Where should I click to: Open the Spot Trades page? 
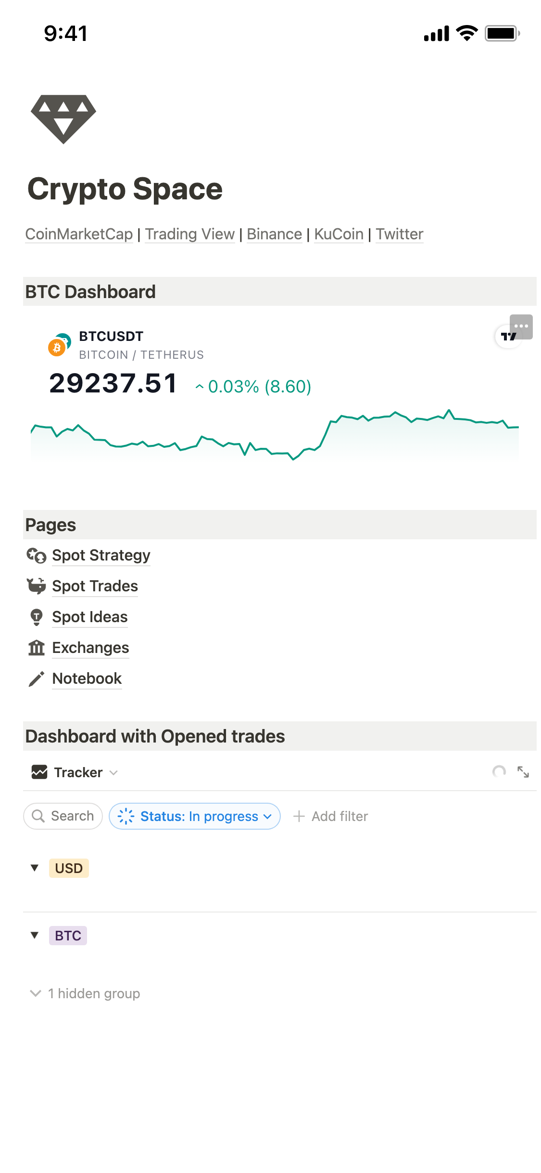(x=95, y=586)
